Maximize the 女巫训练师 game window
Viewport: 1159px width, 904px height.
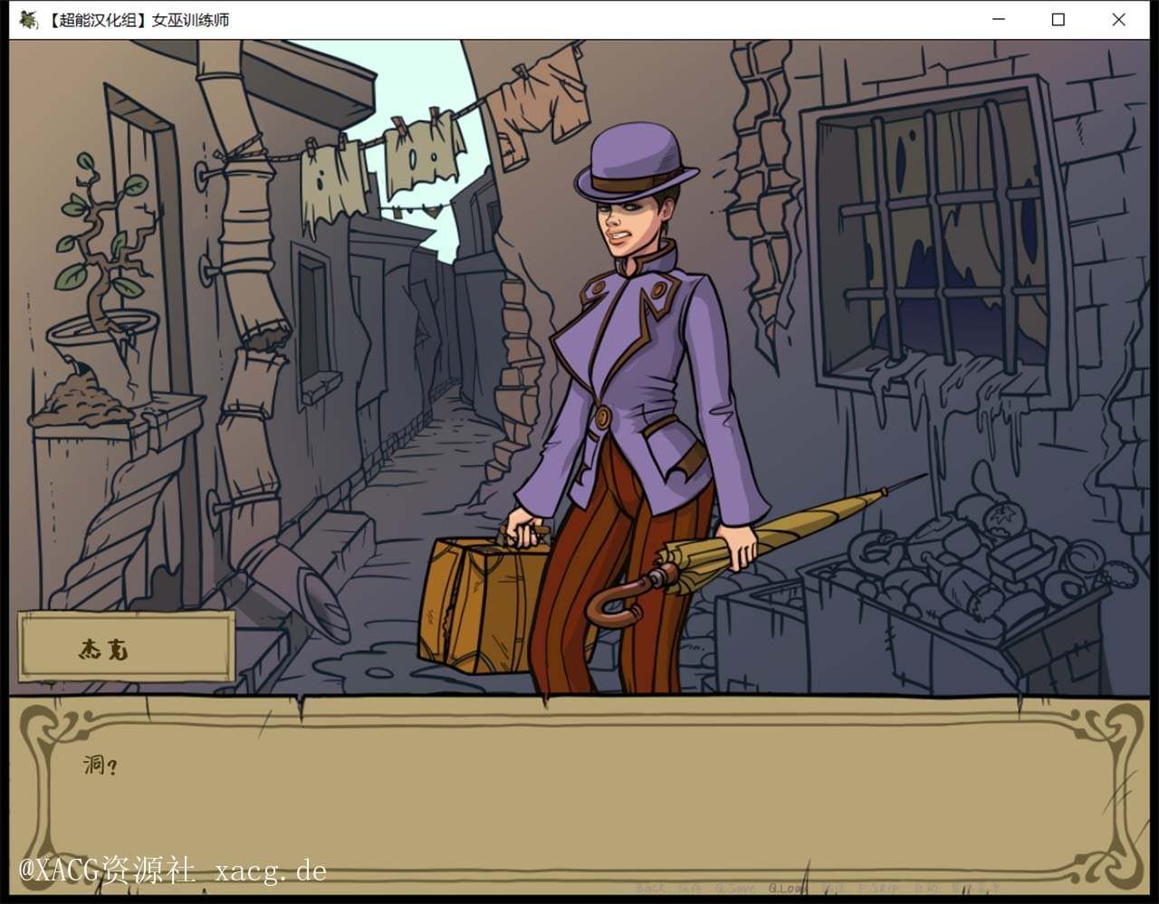pos(1058,19)
